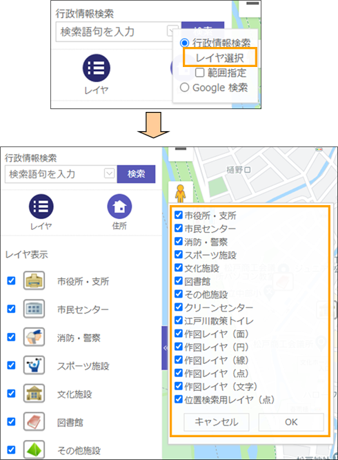Screen dimensions: 338x460
Task: Select the 行政情報検索 radio option
Action: [x=184, y=43]
